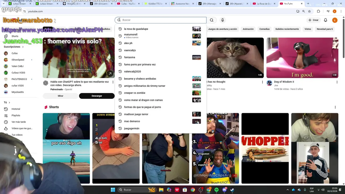Pick 'creeper vs zombie' suggestion

tap(160, 93)
